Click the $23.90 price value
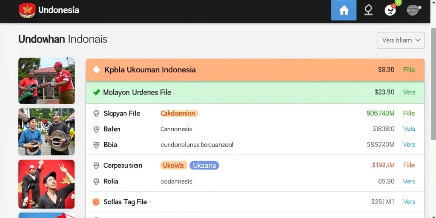Screen dimensions: 436x218 [x=384, y=92]
